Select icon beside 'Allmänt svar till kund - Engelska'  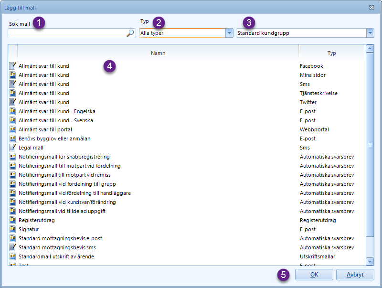(x=13, y=111)
